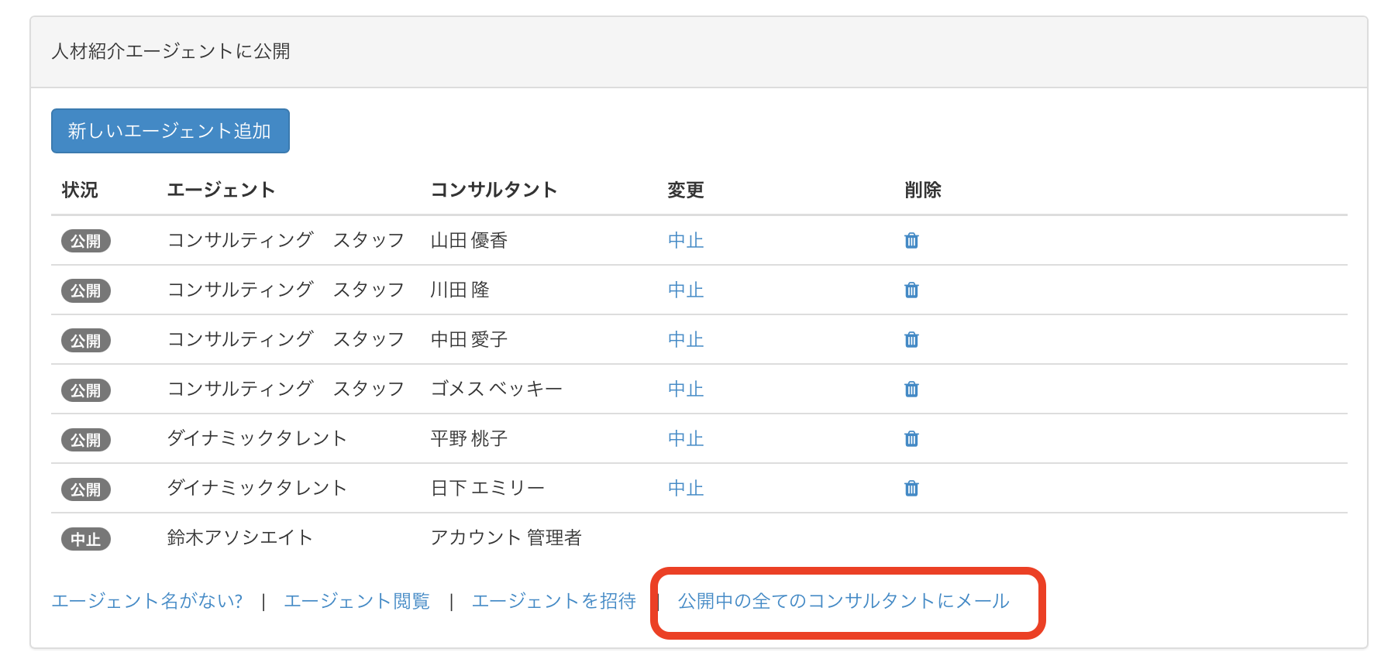
Task: Click 中止 link for 山田 優香
Action: (x=685, y=241)
